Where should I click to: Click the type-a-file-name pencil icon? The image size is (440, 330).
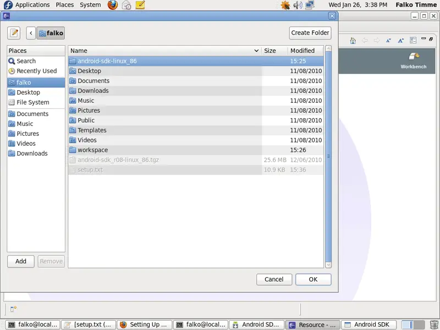14,33
